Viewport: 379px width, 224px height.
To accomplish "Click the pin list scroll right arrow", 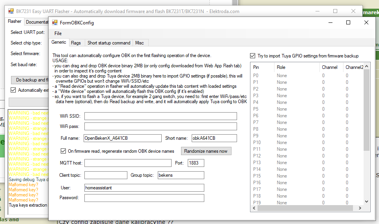I will pos(360,208).
